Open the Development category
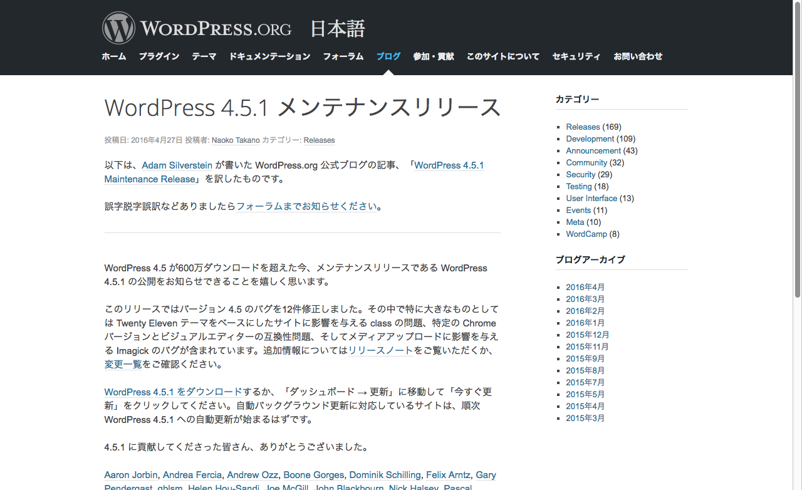This screenshot has width=802, height=490. [590, 138]
